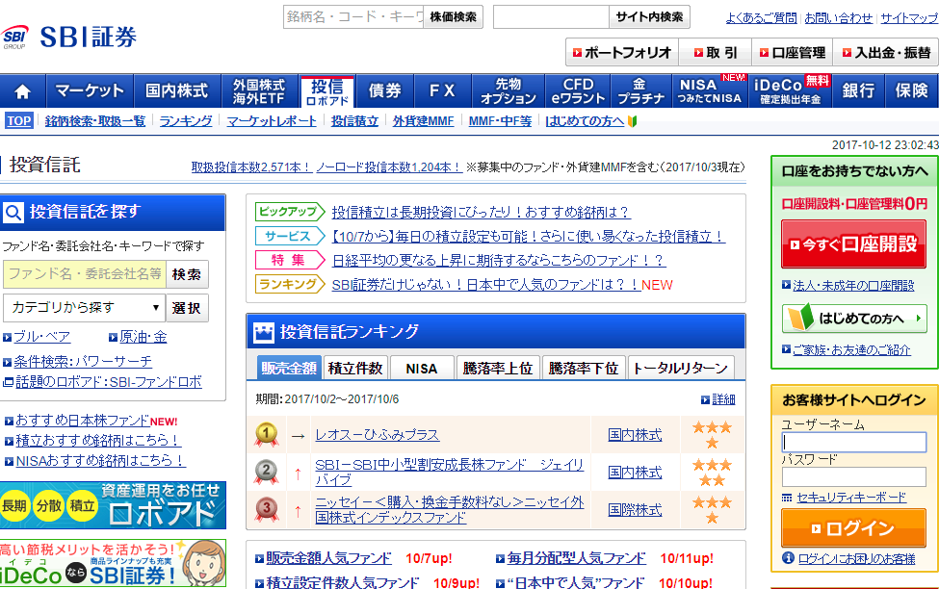Click the サービス tag label
939x589 pixels.
290,236
